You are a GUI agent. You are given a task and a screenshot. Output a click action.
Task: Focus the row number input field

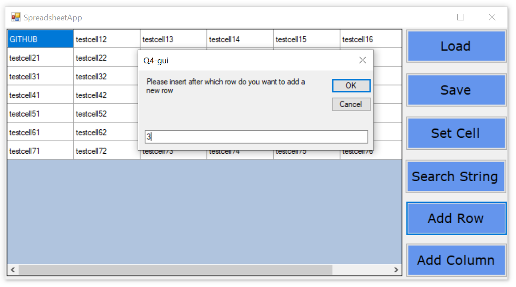pos(256,136)
